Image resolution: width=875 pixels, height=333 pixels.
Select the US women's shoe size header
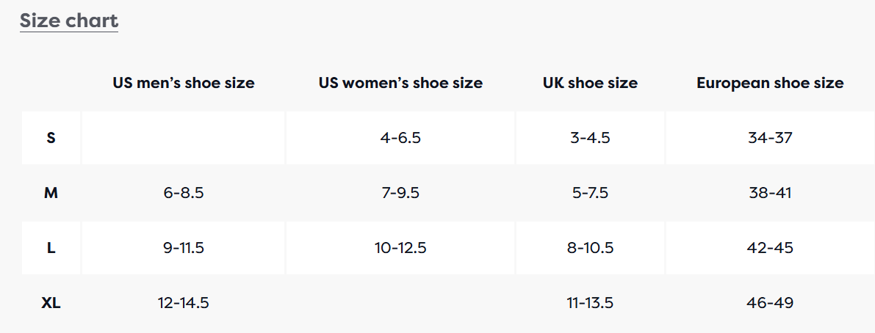click(400, 83)
